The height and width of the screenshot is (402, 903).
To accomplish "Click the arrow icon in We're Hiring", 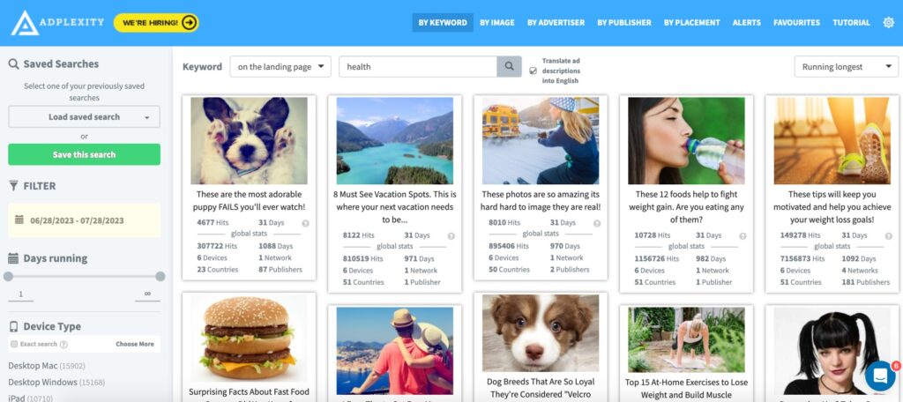I will [189, 22].
